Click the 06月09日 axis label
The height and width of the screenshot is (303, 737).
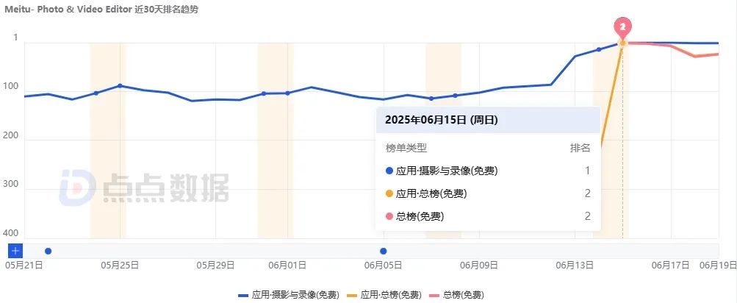point(479,265)
